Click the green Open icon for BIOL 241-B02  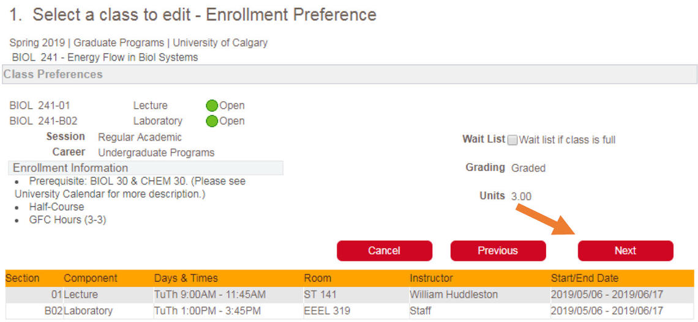[212, 121]
